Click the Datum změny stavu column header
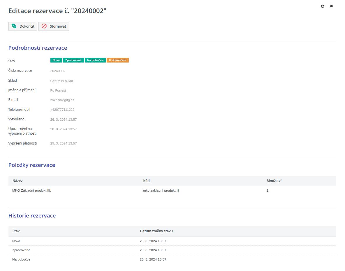Screen dimensions: 345x271 click(156, 231)
